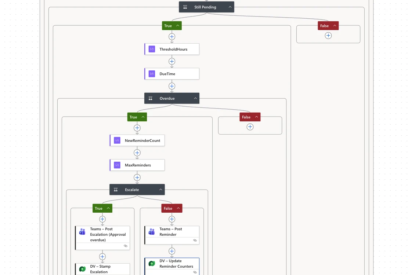The image size is (408, 275).
Task: Insert step below Teams Post Escalation
Action: click(102, 257)
